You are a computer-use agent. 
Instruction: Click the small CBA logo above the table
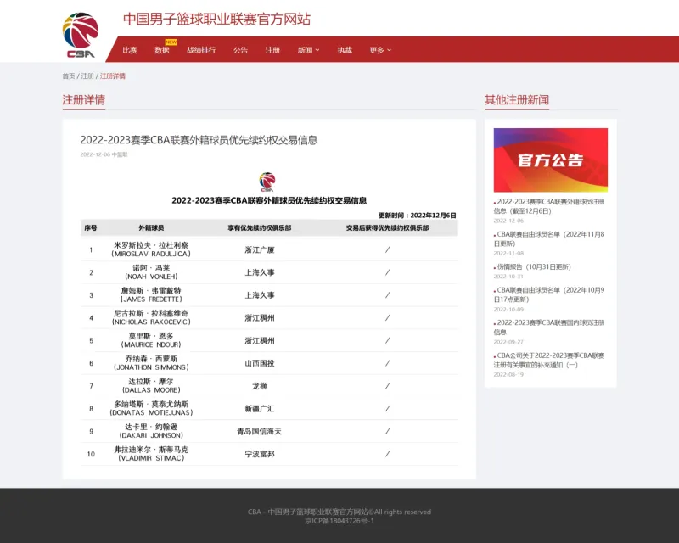coord(267,182)
